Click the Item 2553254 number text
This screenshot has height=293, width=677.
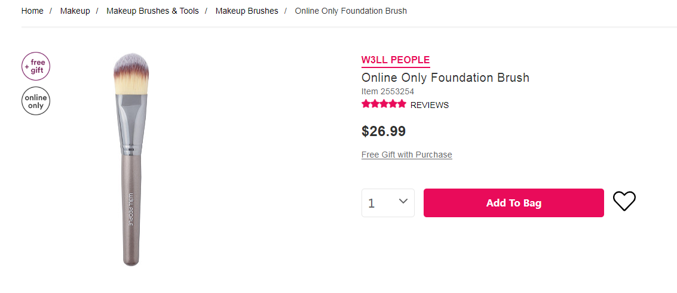[388, 91]
